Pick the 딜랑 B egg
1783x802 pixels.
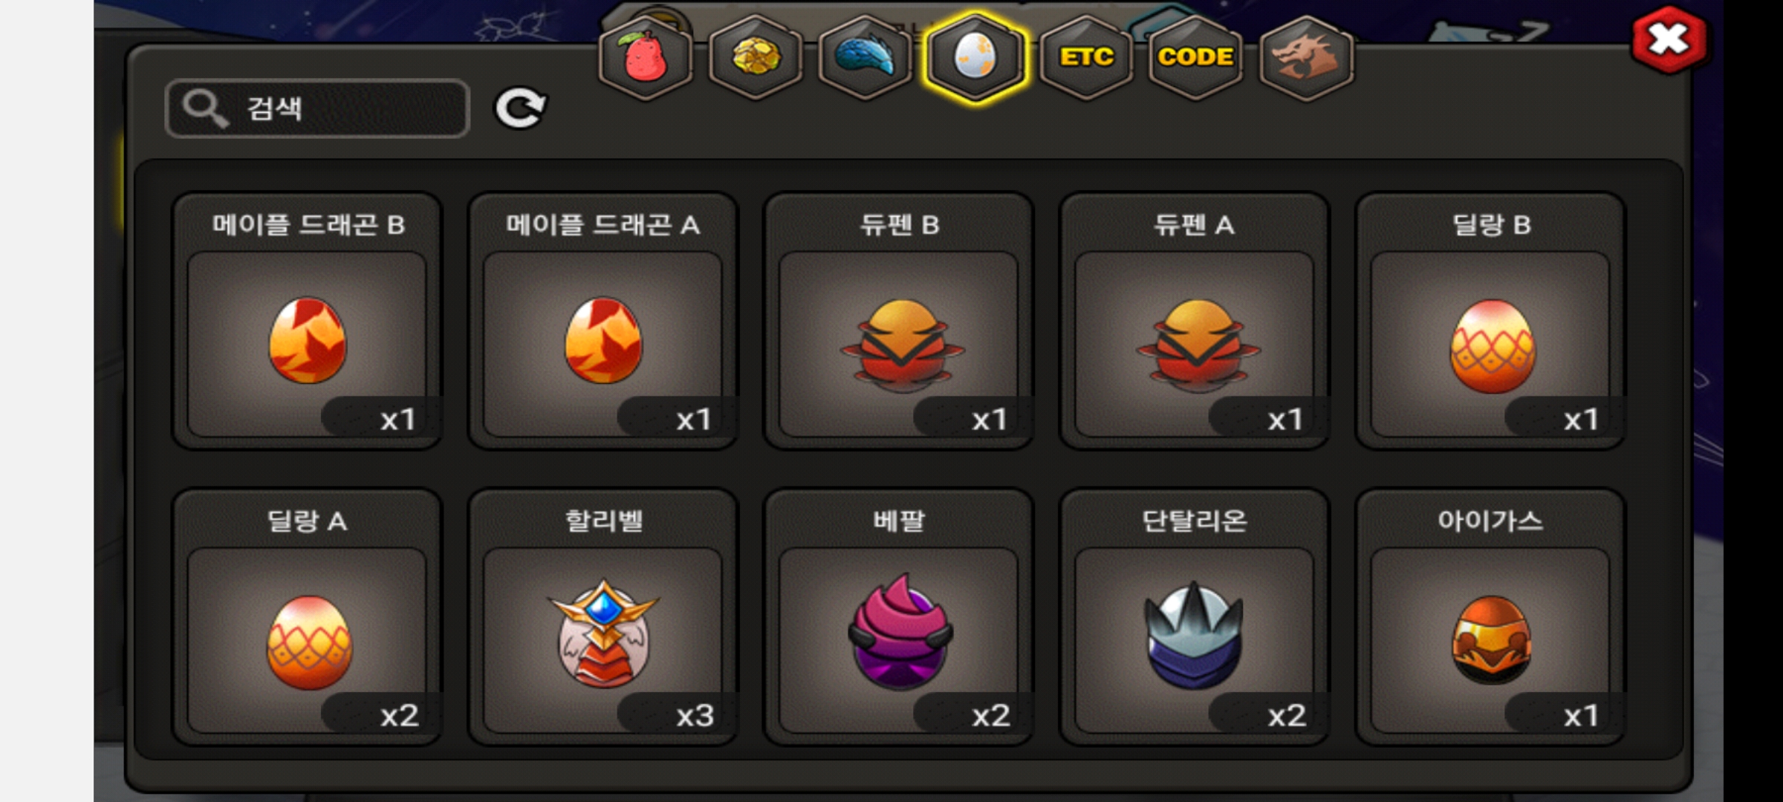coord(1490,322)
